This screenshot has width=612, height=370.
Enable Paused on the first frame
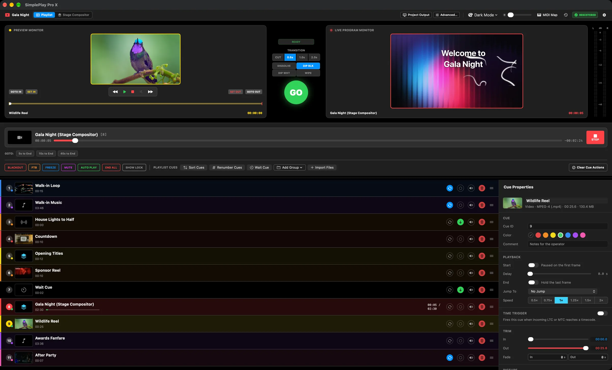click(x=533, y=265)
